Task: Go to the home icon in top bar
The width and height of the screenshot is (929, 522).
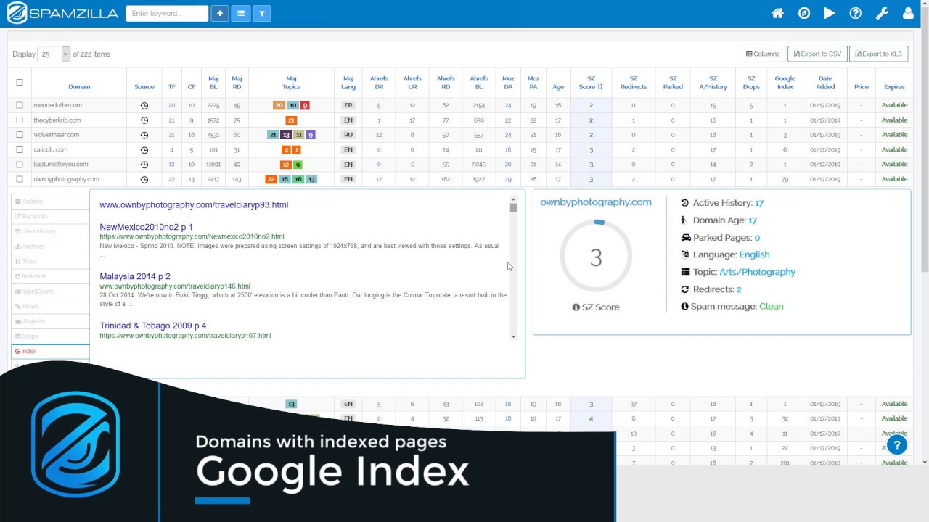Action: pyautogui.click(x=777, y=13)
